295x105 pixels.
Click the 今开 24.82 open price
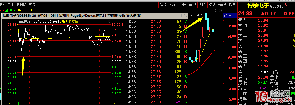(x=263, y=72)
